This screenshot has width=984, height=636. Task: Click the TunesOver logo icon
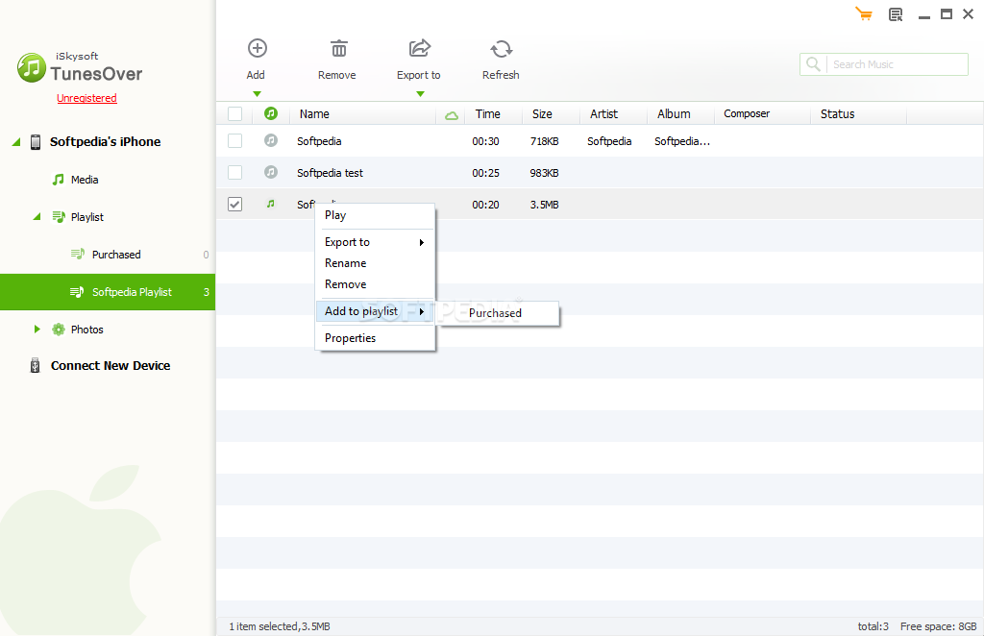[32, 68]
